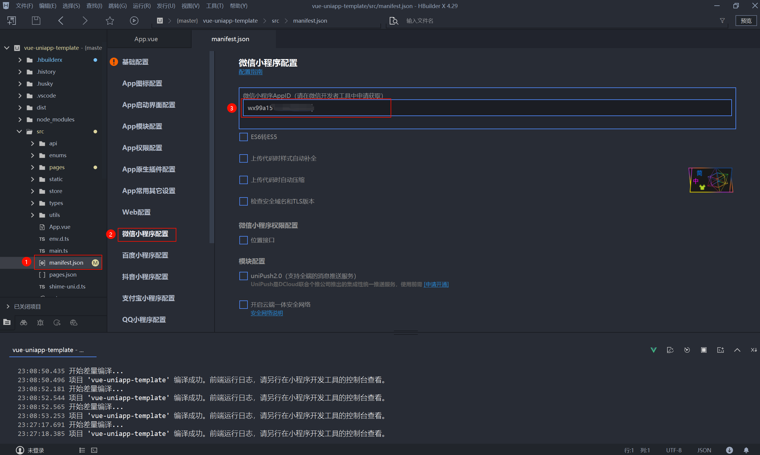Check 上传代码时自动压缩 option

[x=243, y=180]
